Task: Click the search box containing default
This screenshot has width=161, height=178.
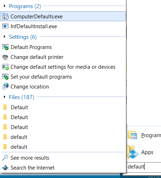Action: pos(144,167)
